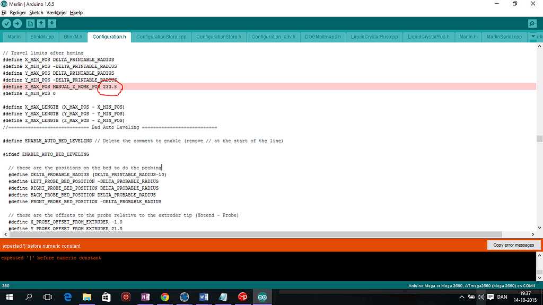
Task: Click the DAN input language indicator
Action: 502,297
